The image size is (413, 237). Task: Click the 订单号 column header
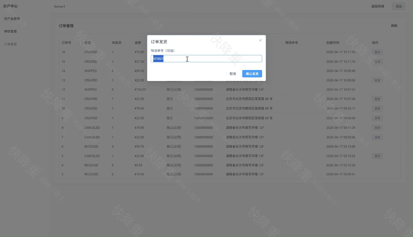coord(66,43)
